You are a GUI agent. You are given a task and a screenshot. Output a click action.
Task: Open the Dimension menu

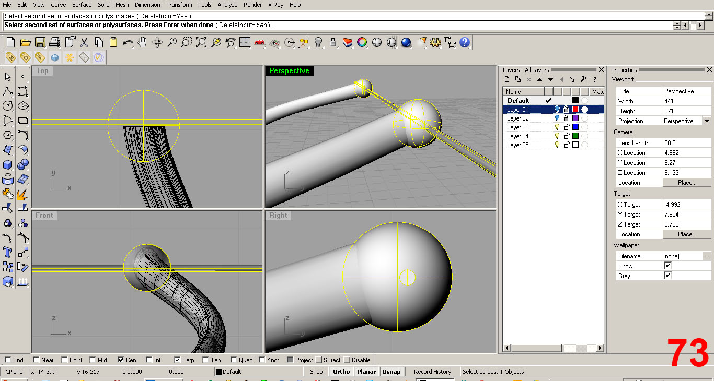147,5
